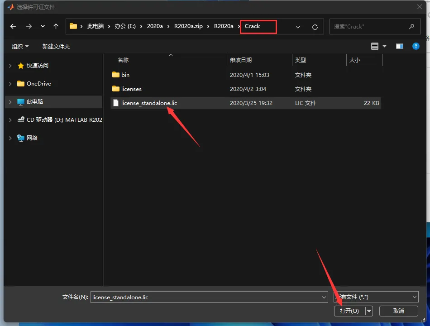The width and height of the screenshot is (430, 326).
Task: Open the 组织 menu
Action: point(20,47)
